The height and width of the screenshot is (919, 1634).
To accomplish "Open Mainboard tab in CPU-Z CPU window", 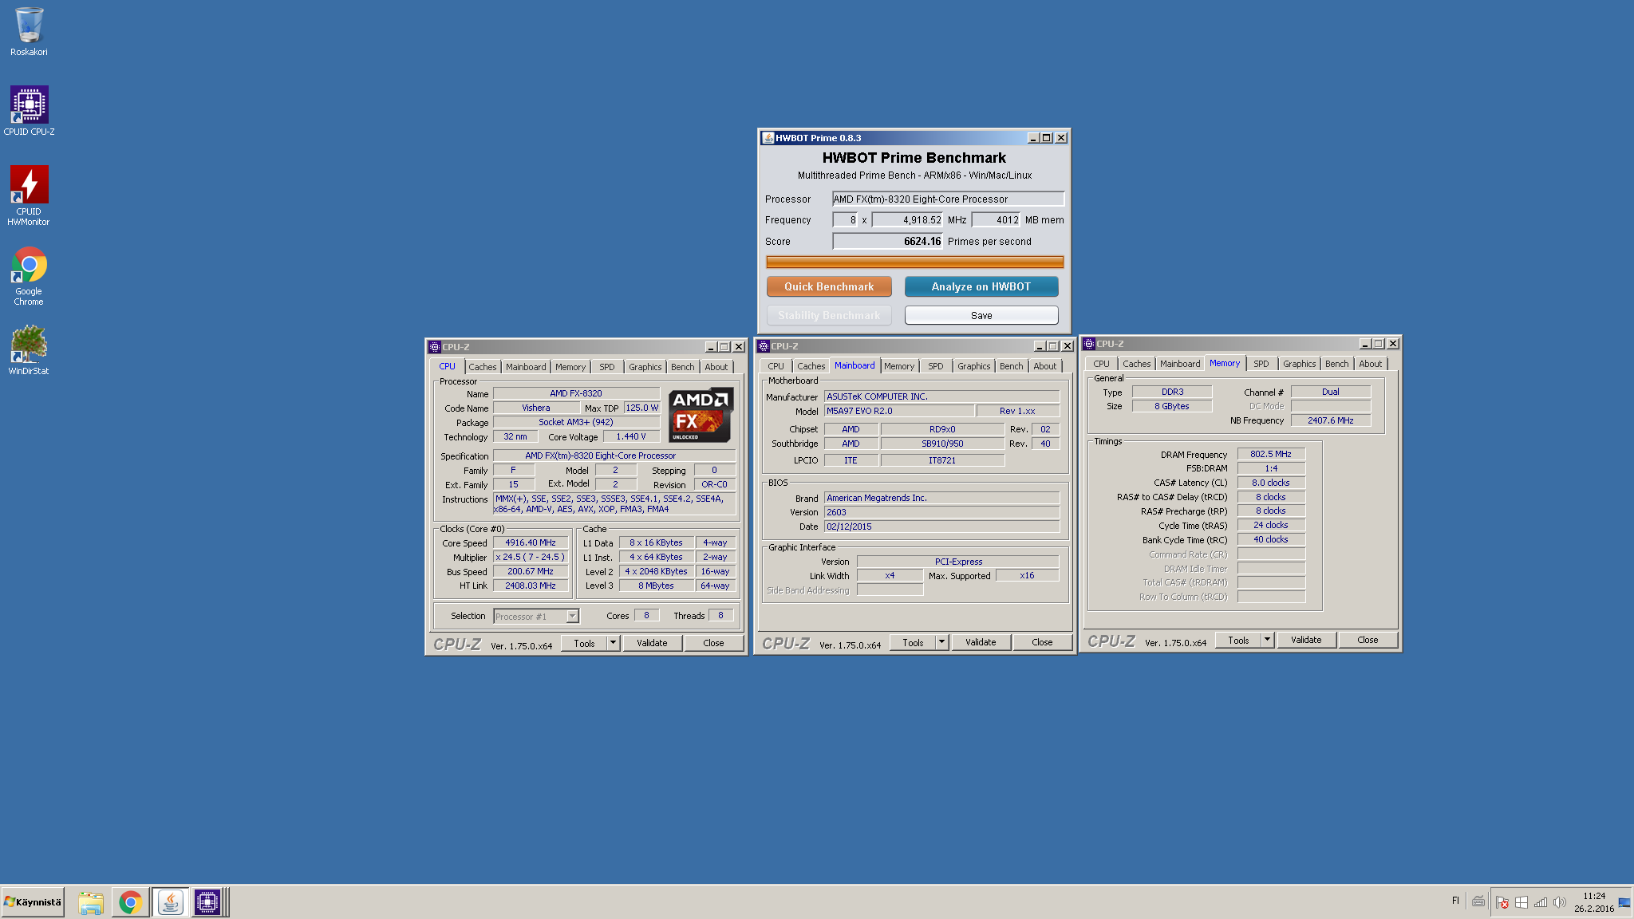I will 526,367.
